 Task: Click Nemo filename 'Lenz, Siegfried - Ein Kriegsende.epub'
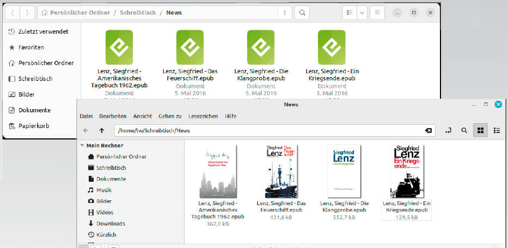(407, 207)
